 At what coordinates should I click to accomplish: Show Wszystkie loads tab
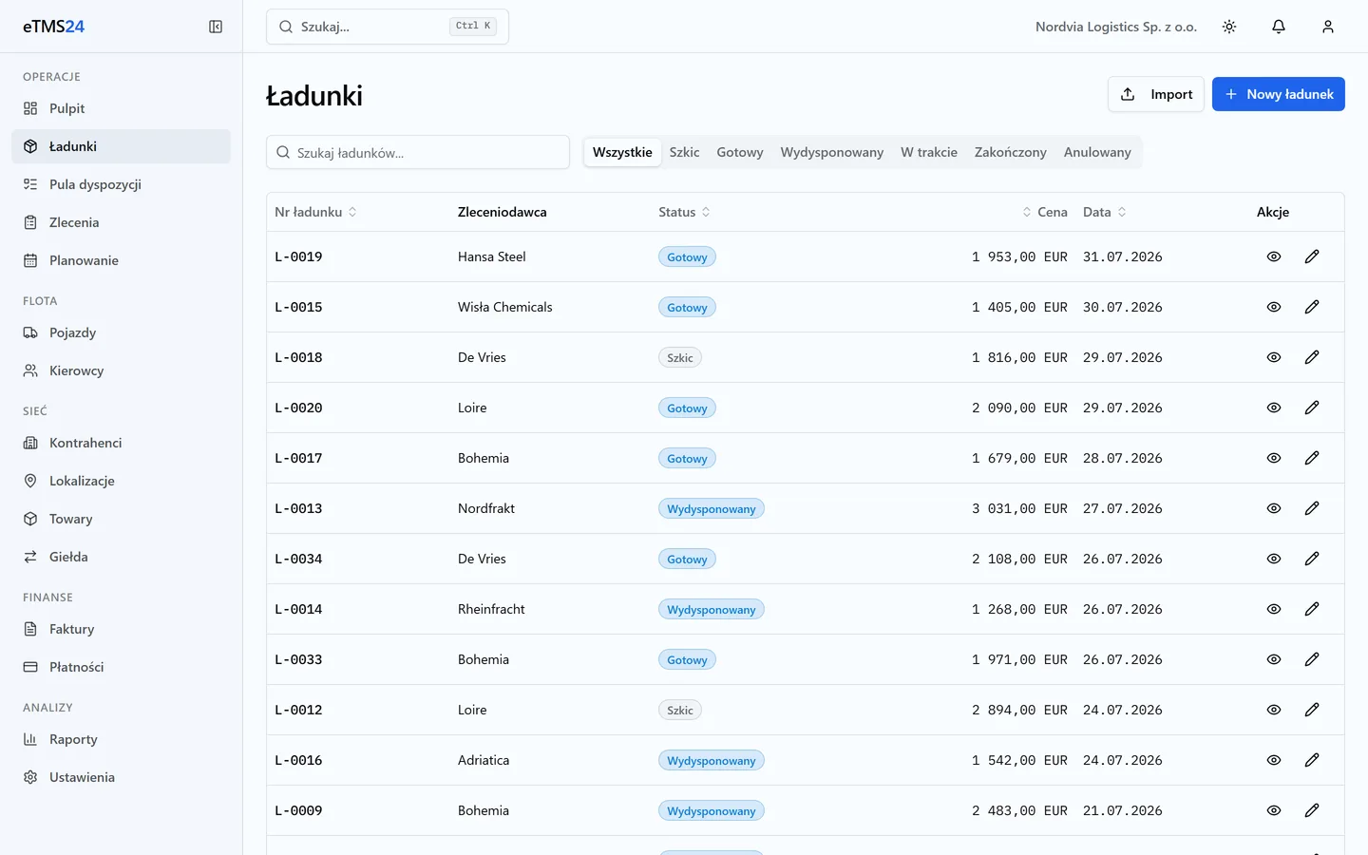coord(622,152)
